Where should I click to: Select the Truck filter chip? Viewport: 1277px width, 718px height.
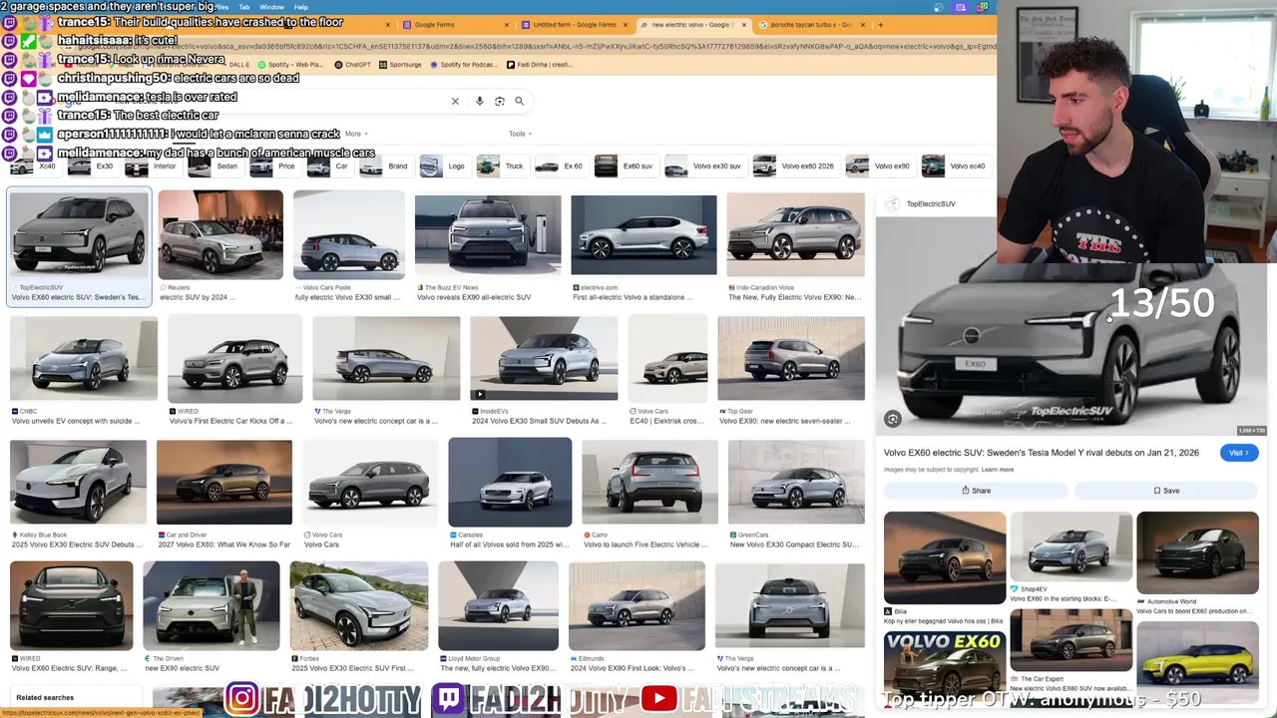pyautogui.click(x=502, y=167)
